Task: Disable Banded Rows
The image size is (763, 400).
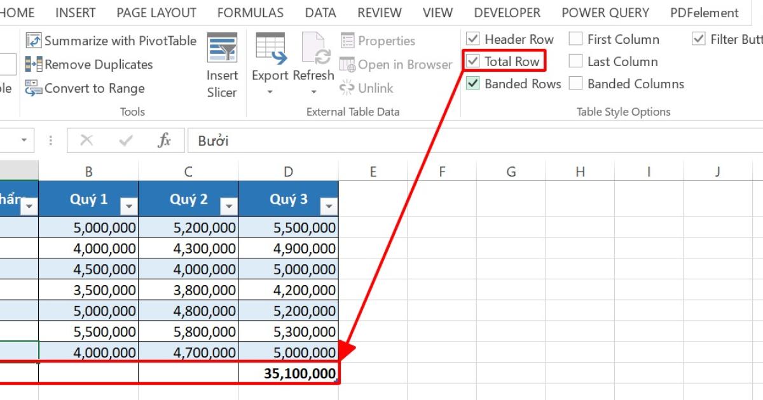Action: pos(472,83)
